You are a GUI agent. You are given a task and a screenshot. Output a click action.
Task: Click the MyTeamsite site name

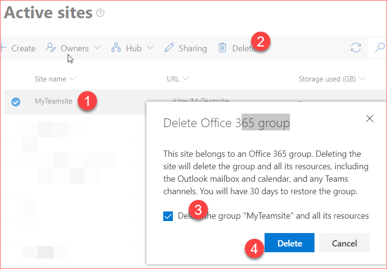pyautogui.click(x=54, y=101)
